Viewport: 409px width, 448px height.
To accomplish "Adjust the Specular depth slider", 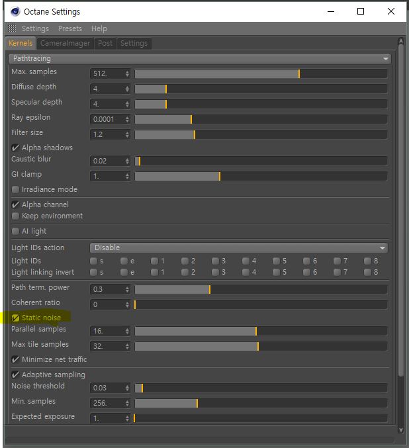I will pyautogui.click(x=261, y=104).
